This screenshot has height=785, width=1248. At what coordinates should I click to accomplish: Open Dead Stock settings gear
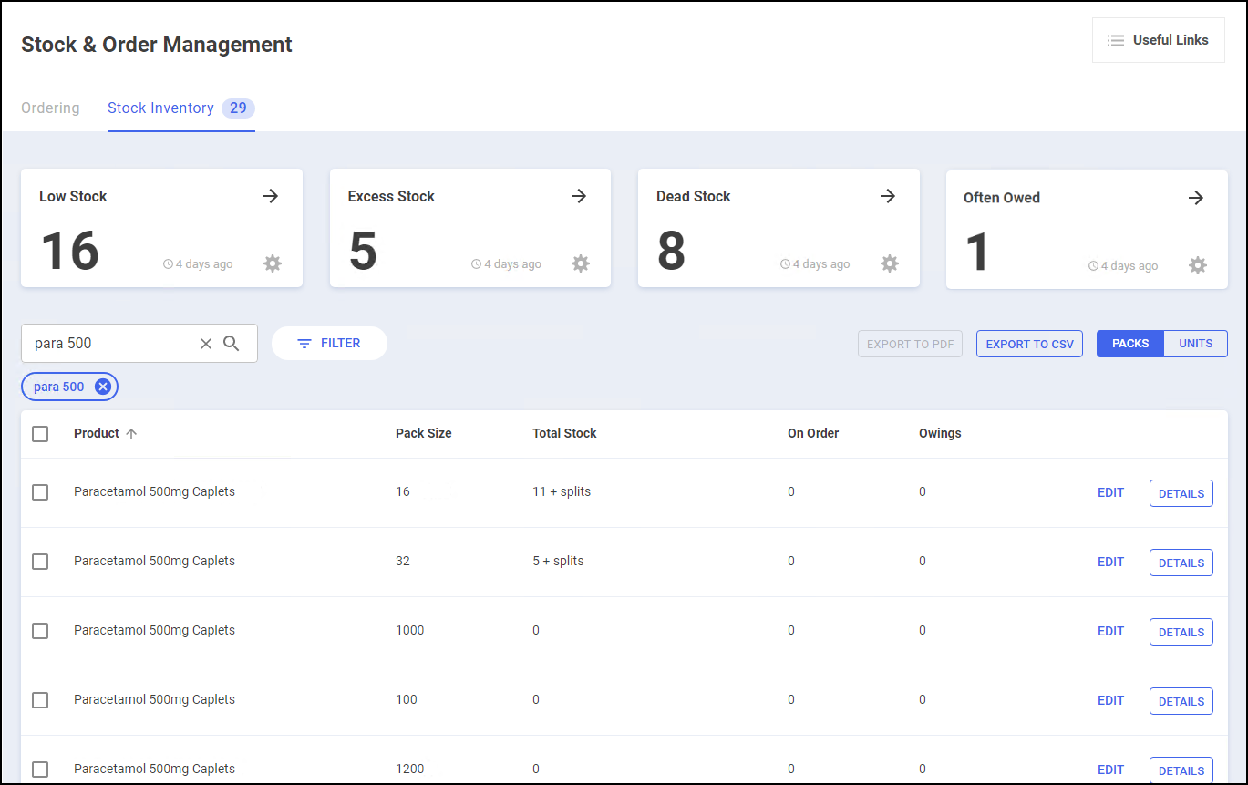tap(890, 263)
